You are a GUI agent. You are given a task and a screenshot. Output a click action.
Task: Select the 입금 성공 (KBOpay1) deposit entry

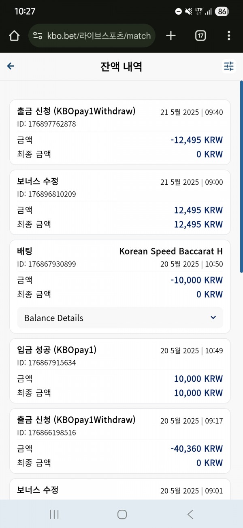[120, 371]
